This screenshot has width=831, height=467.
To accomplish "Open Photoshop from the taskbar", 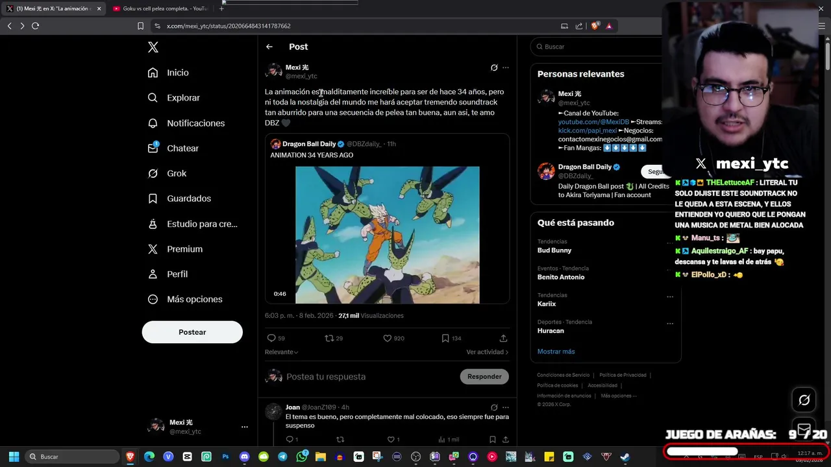I will coord(225,457).
